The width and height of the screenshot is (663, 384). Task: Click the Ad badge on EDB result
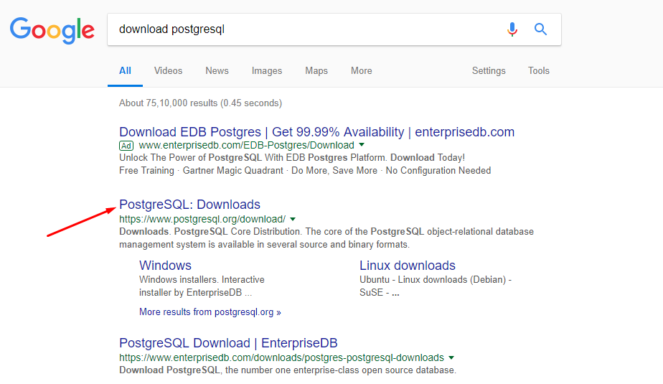(126, 145)
